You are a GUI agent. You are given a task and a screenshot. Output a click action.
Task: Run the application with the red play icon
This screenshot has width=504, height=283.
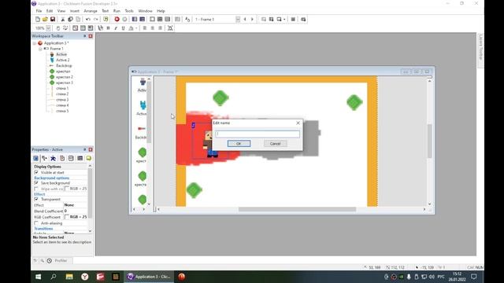[117, 19]
